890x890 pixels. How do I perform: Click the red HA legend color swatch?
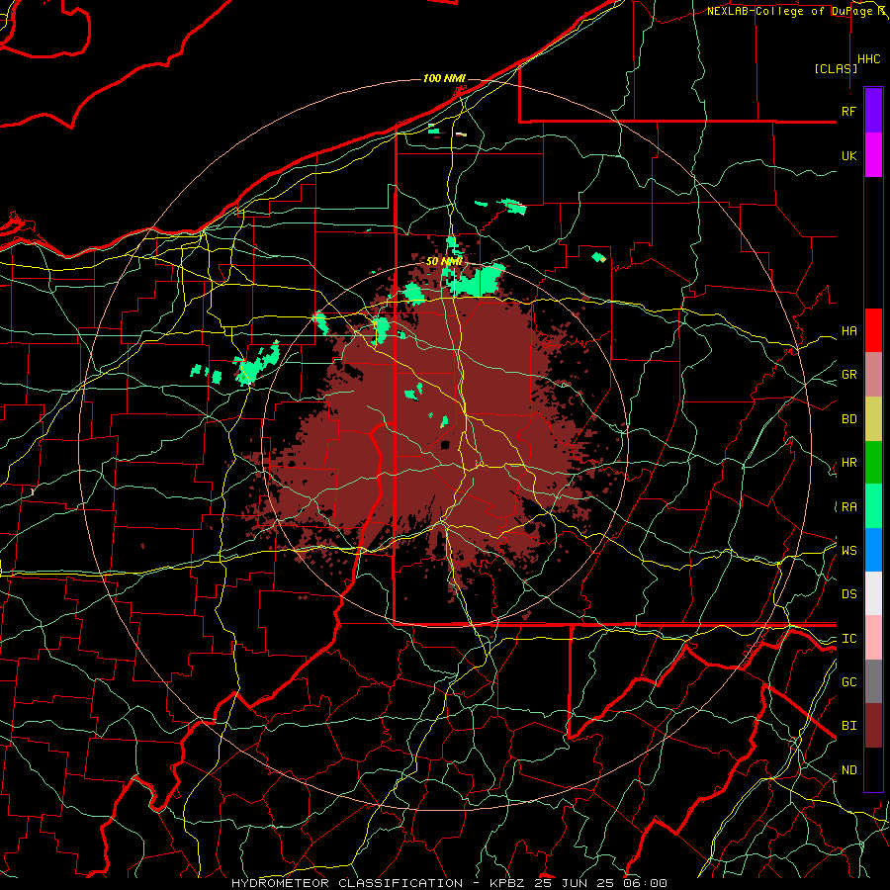click(x=873, y=330)
